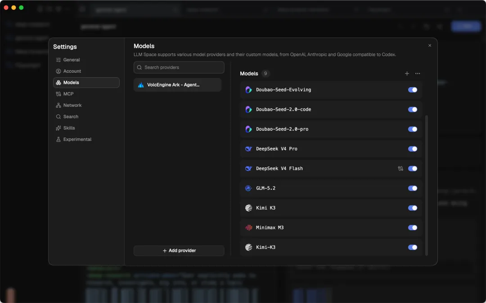Click the DeepSeek V4 Pro model name
Screen dimensions: 486x303
(276, 149)
